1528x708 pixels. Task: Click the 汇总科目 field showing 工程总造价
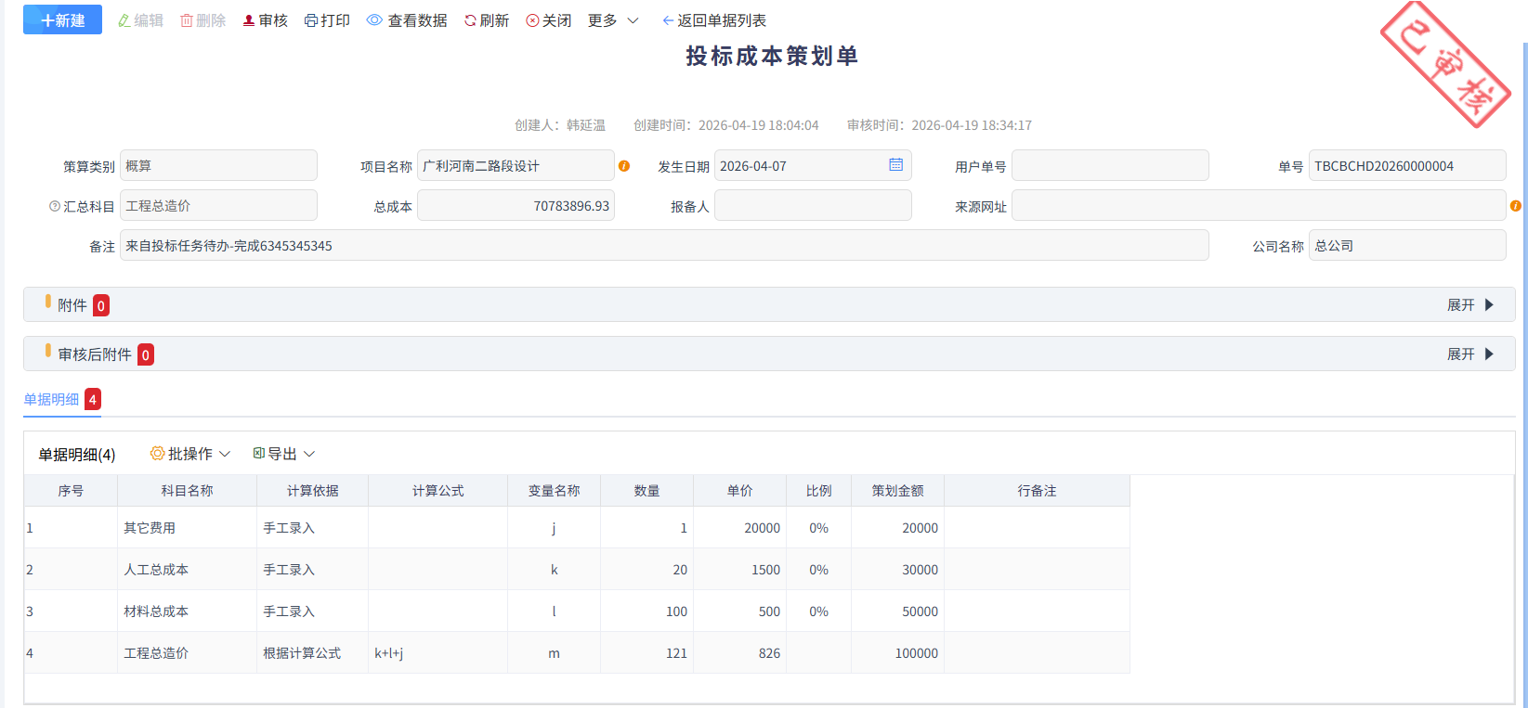pyautogui.click(x=218, y=205)
